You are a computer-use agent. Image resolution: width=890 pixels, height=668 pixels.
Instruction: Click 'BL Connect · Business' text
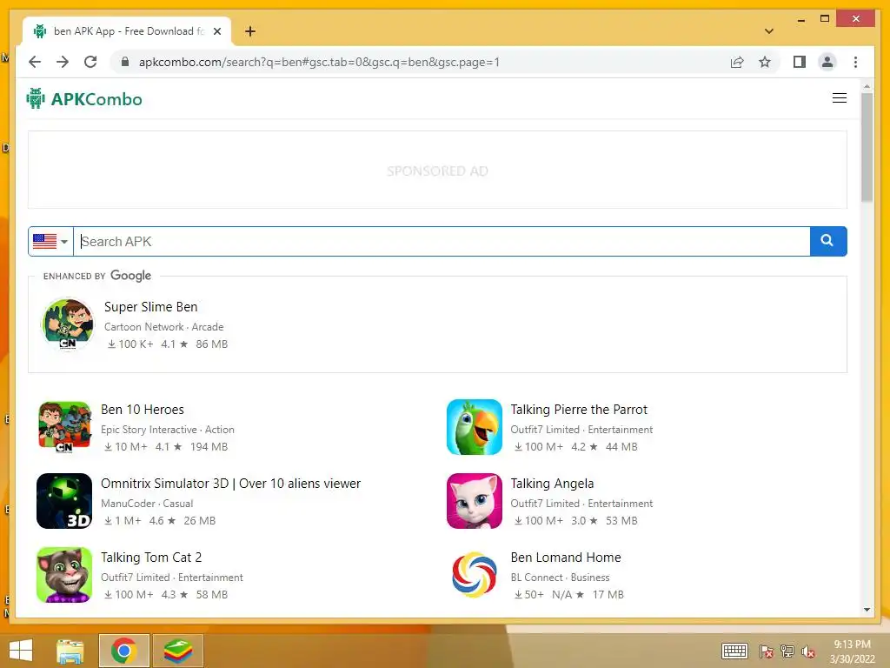560,578
